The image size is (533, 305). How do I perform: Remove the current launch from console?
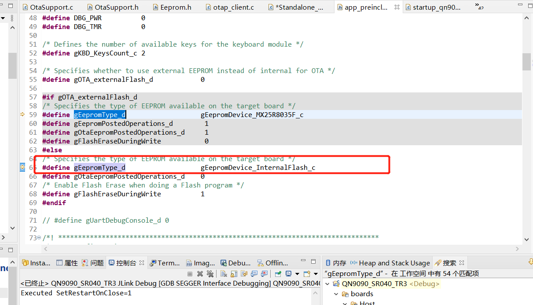(x=200, y=274)
